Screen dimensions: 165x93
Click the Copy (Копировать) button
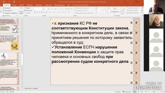(x=7, y=11)
